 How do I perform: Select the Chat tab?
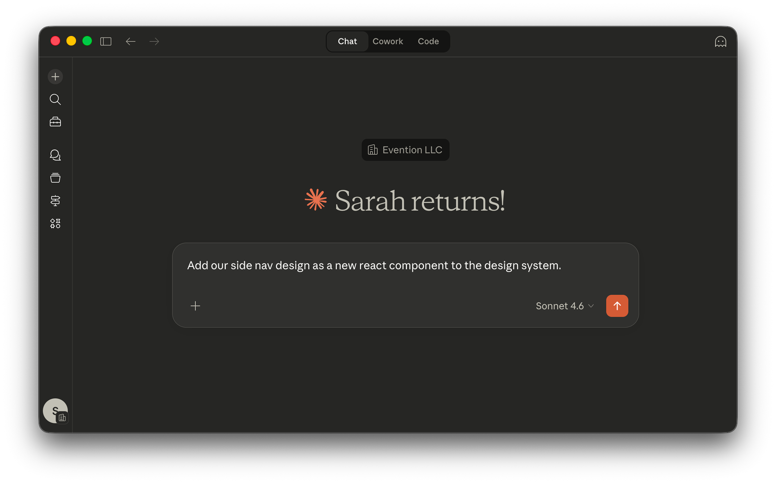(x=347, y=41)
